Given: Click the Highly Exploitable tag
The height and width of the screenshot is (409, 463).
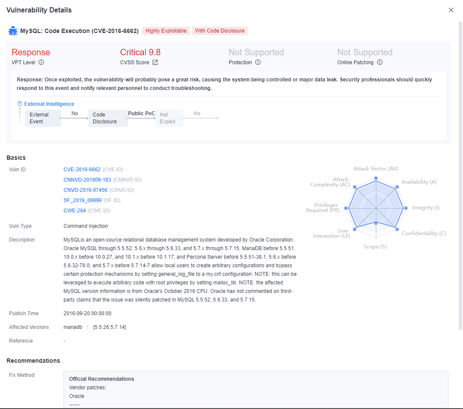Looking at the screenshot, I should 166,31.
